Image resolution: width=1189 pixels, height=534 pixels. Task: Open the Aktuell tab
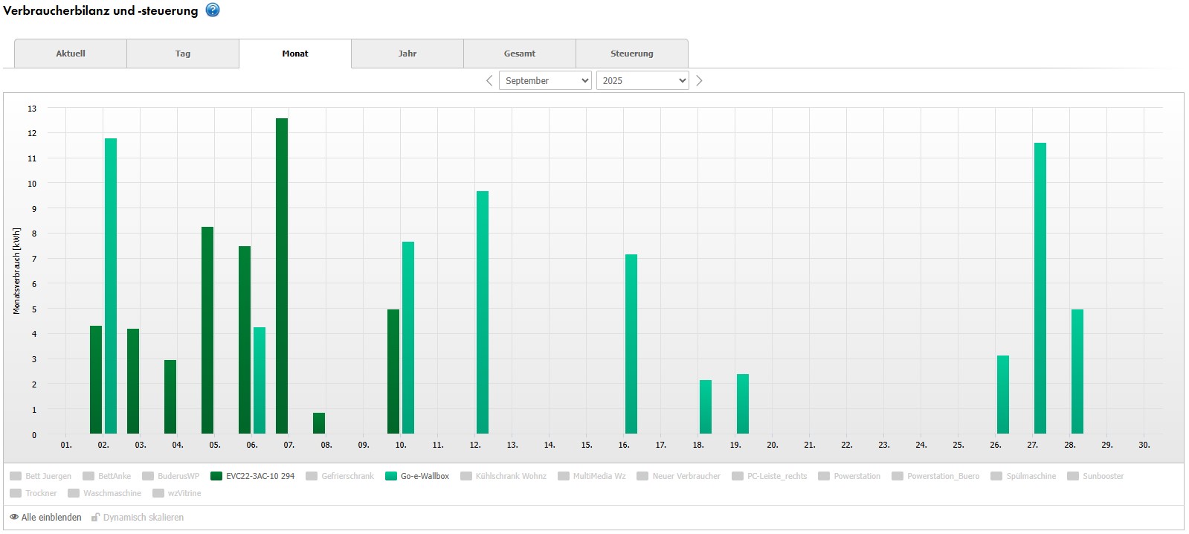[x=71, y=54]
